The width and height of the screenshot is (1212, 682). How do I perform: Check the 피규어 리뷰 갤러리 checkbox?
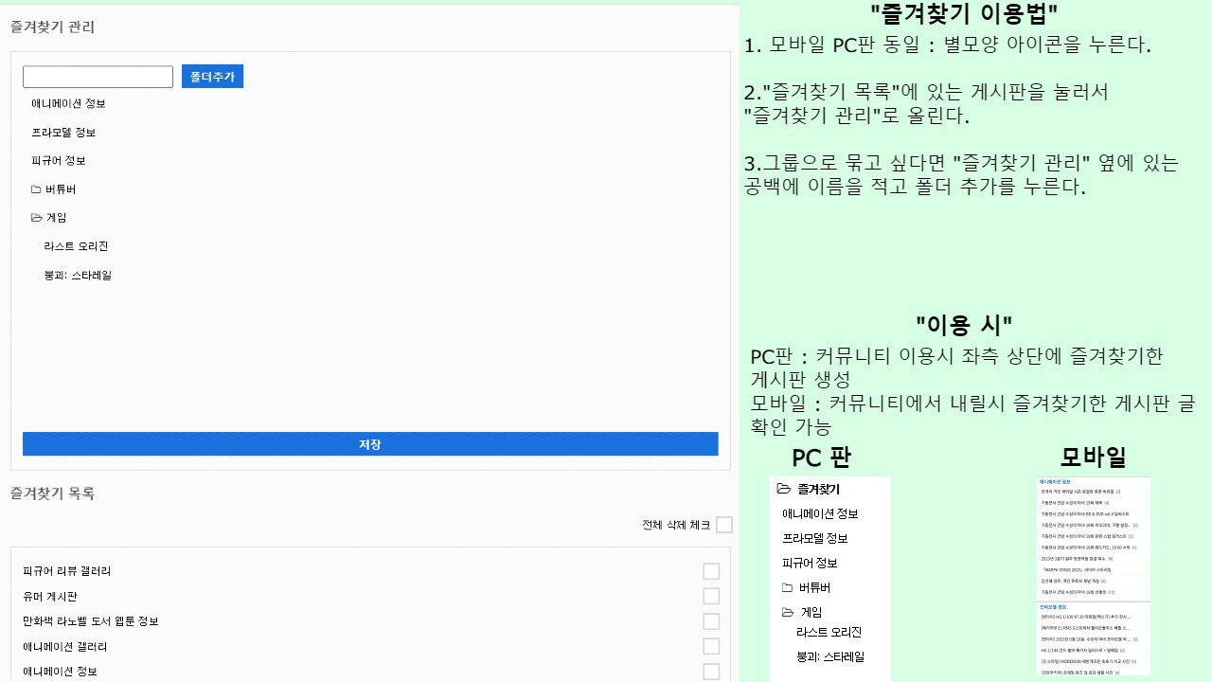point(711,571)
